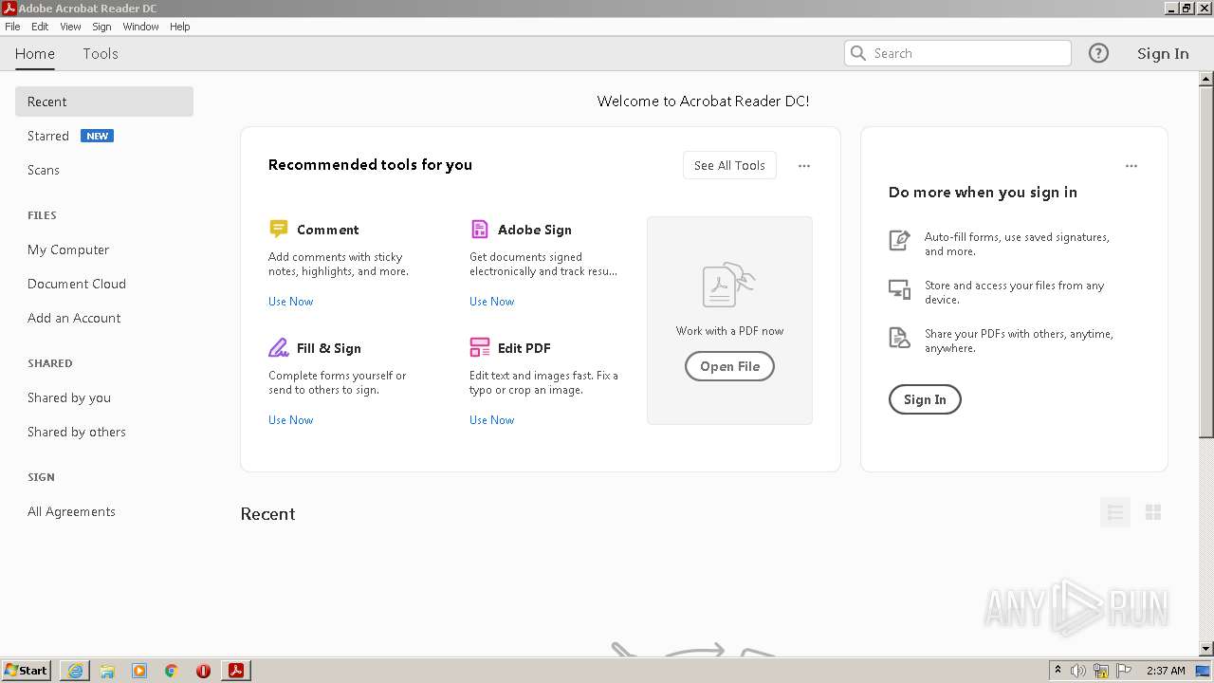1214x683 pixels.
Task: Open the Window menu
Action: (140, 27)
